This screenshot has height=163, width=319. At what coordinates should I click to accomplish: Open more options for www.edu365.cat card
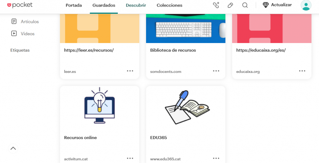216,158
